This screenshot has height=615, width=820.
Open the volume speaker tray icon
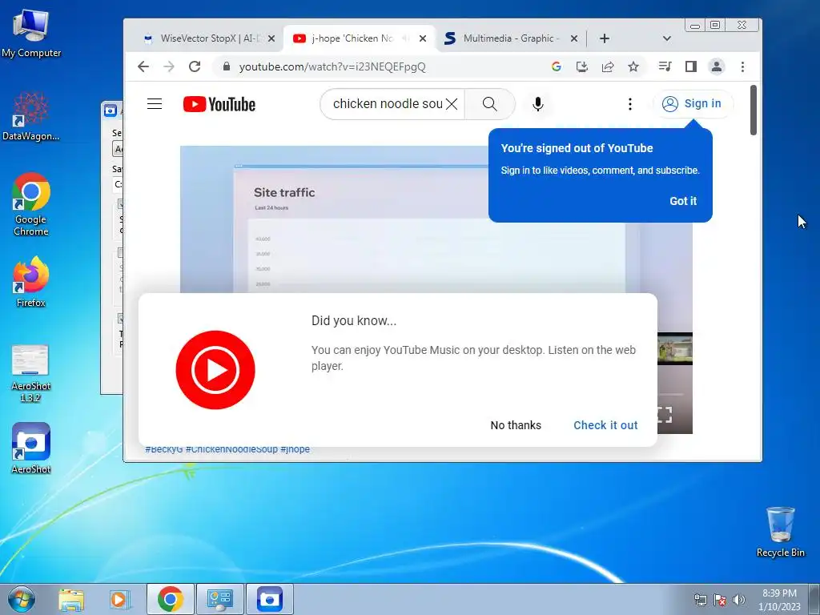[739, 600]
